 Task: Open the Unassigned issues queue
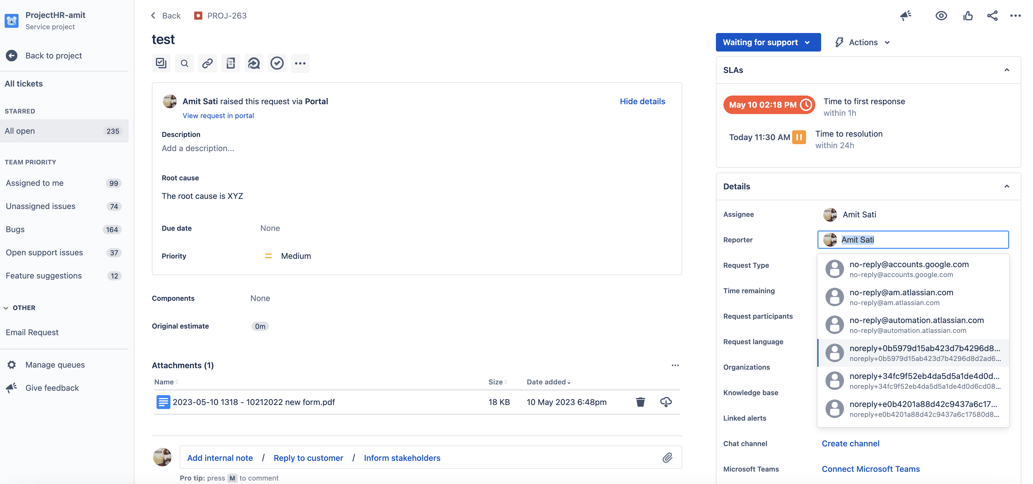click(41, 206)
